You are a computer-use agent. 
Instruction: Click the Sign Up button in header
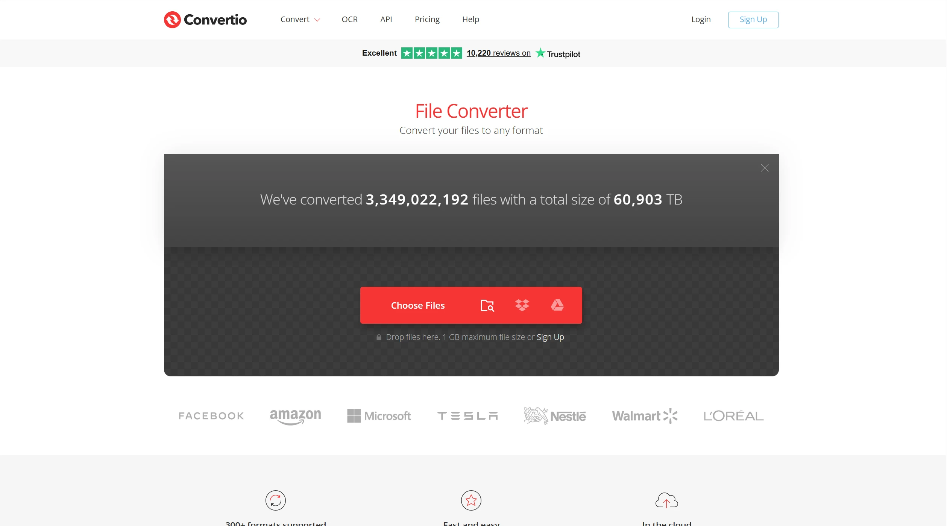coord(753,20)
